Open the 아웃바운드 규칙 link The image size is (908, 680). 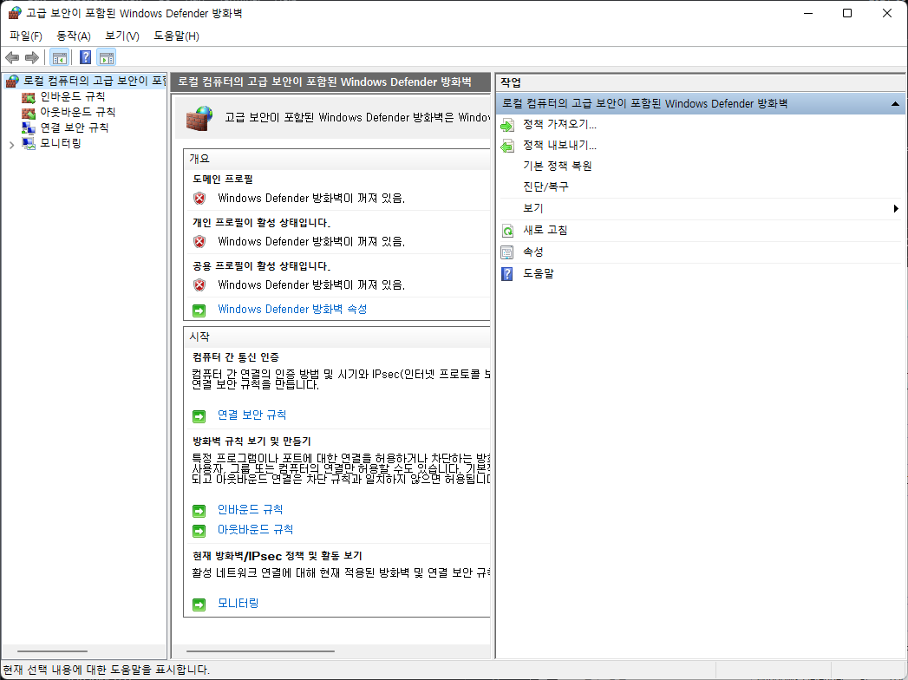(255, 529)
